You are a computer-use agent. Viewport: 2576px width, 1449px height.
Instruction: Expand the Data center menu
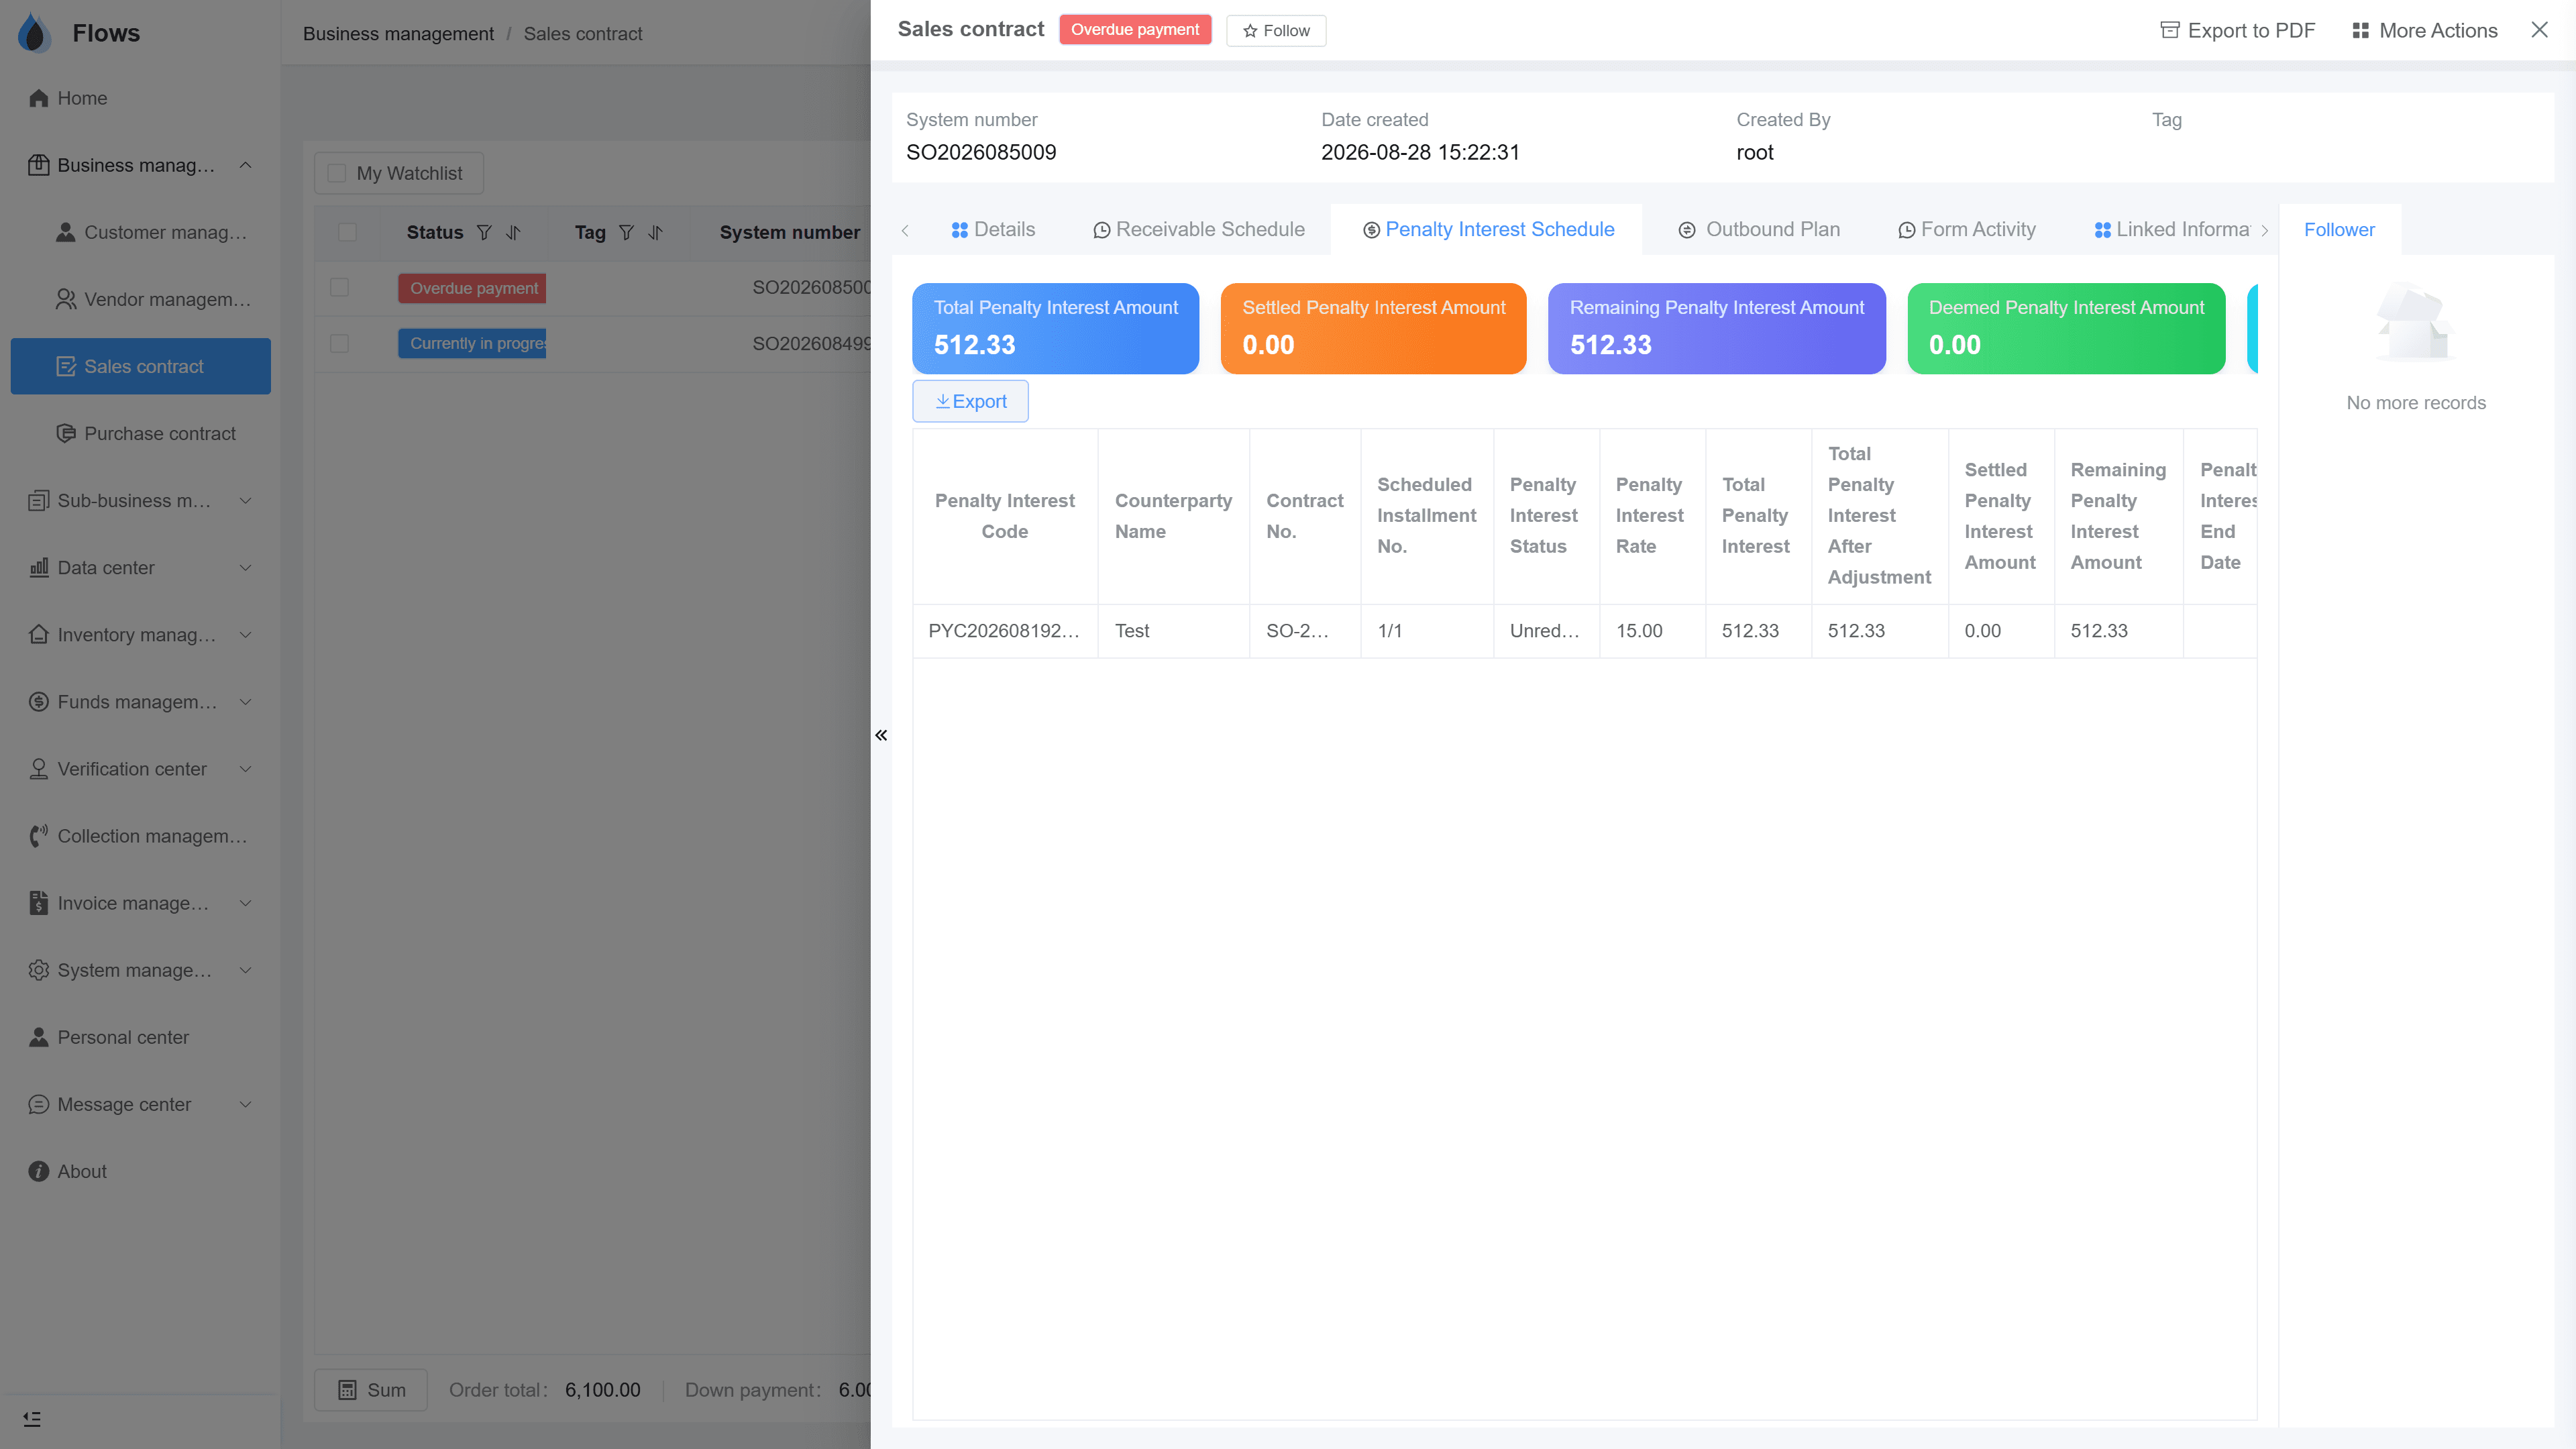(x=245, y=567)
